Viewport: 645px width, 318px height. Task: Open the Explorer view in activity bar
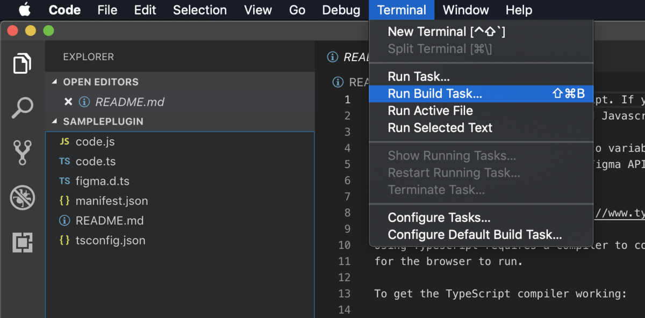[23, 63]
